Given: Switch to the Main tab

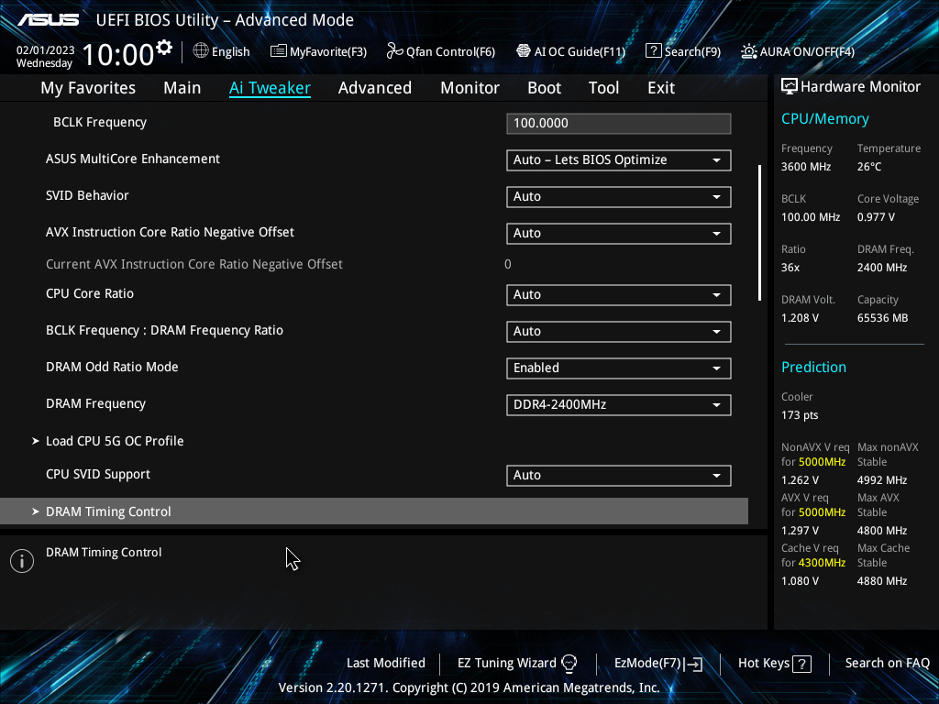Looking at the screenshot, I should point(182,87).
